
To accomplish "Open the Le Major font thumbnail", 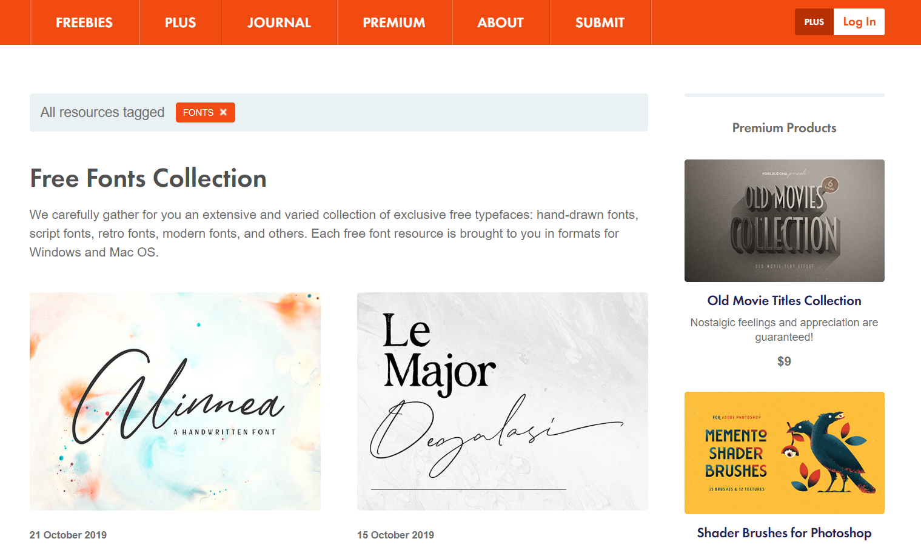I will pos(503,401).
